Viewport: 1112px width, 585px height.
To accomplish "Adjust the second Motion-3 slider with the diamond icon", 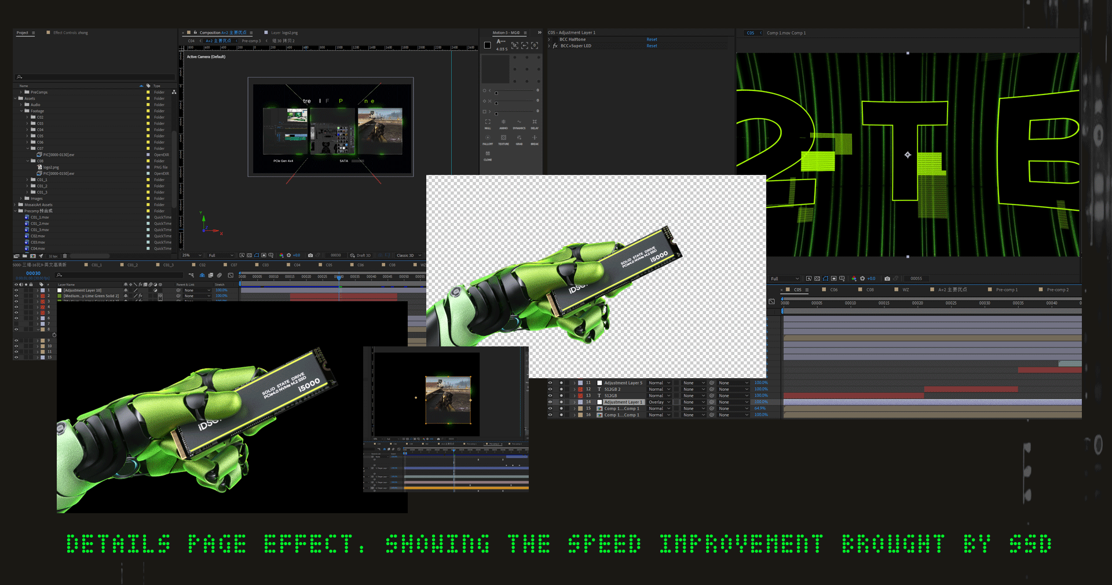I will [496, 103].
